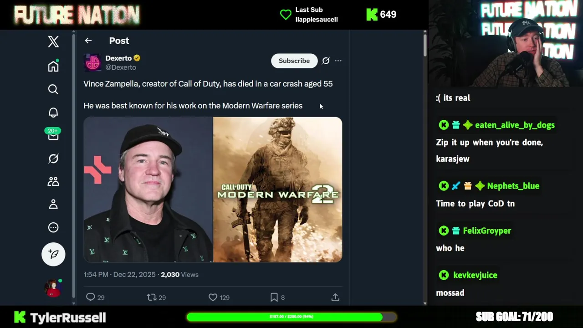Screen dimensions: 583x328
Task: Open the post's three-dot options menu
Action: coord(338,61)
